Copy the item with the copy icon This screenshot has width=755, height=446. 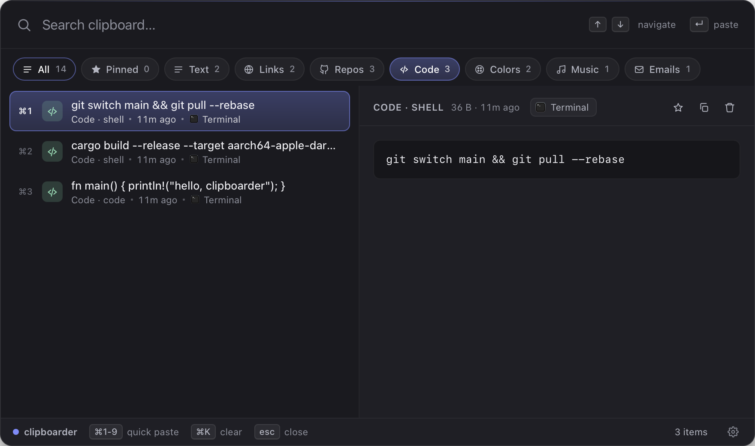pyautogui.click(x=704, y=108)
